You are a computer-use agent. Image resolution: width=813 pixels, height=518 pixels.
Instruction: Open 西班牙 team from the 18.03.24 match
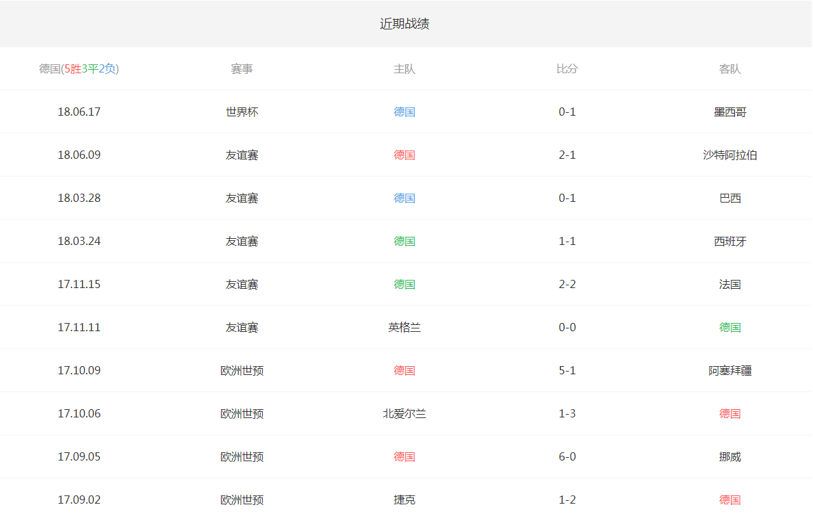click(x=730, y=241)
